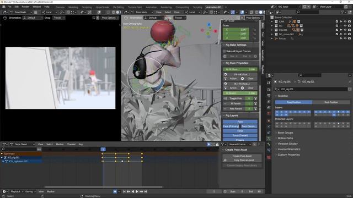Screen dimensions: 353x198
Task: Jump to the previous keyframe
Action: 129,191
